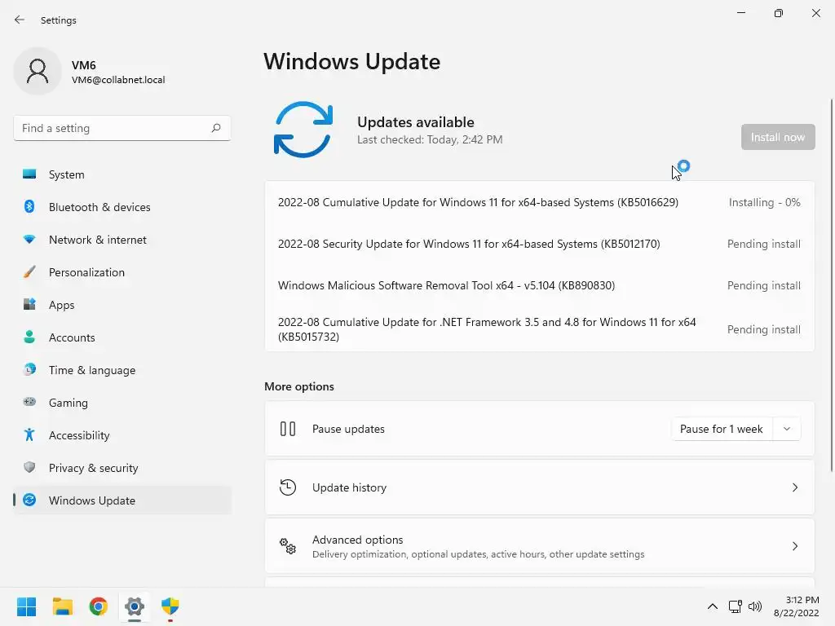This screenshot has height=626, width=835.
Task: Click the Windows Update sidebar icon
Action: coord(29,500)
